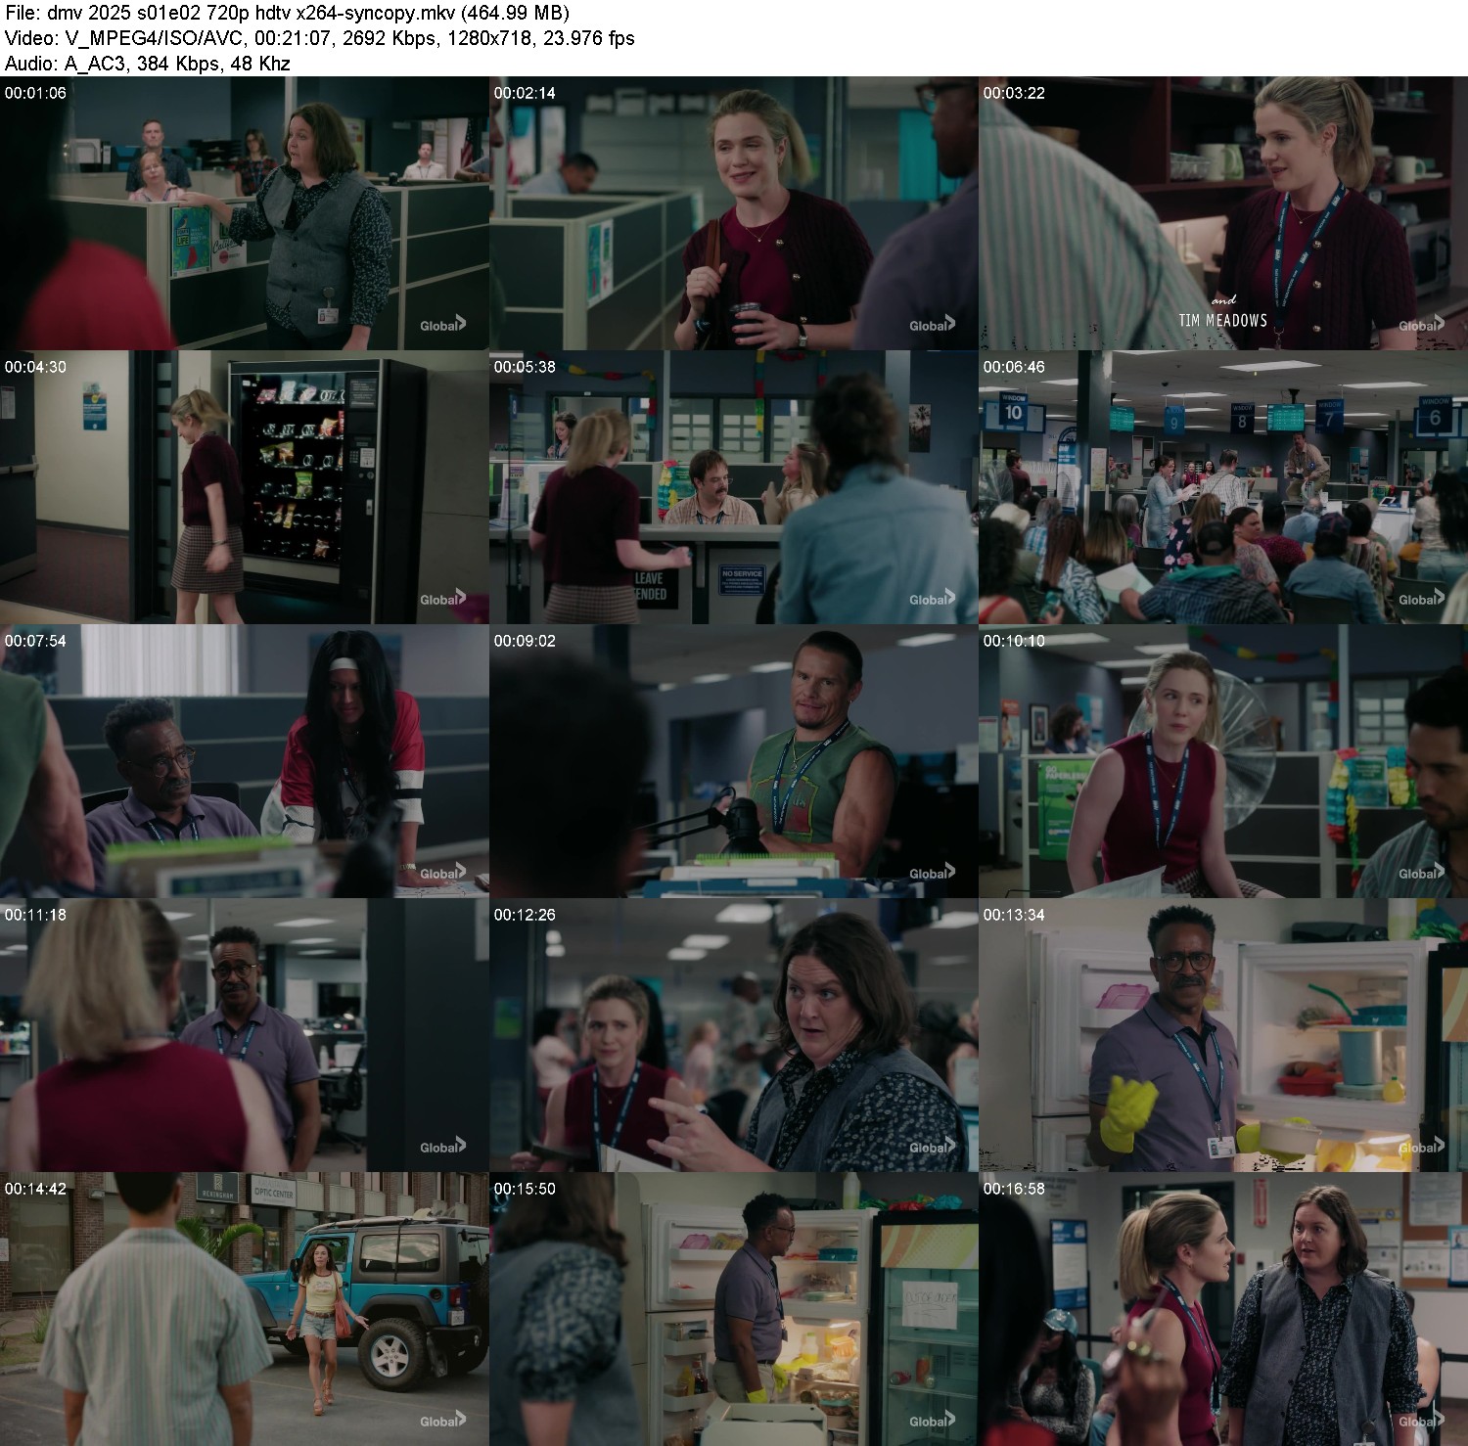The width and height of the screenshot is (1468, 1446).
Task: Pick the thumbnail stamped 00:11:18
Action: pyautogui.click(x=245, y=1035)
